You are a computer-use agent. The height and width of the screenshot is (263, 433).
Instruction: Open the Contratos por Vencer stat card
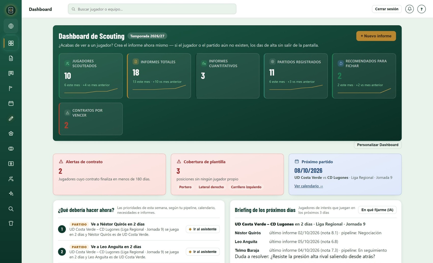91,119
